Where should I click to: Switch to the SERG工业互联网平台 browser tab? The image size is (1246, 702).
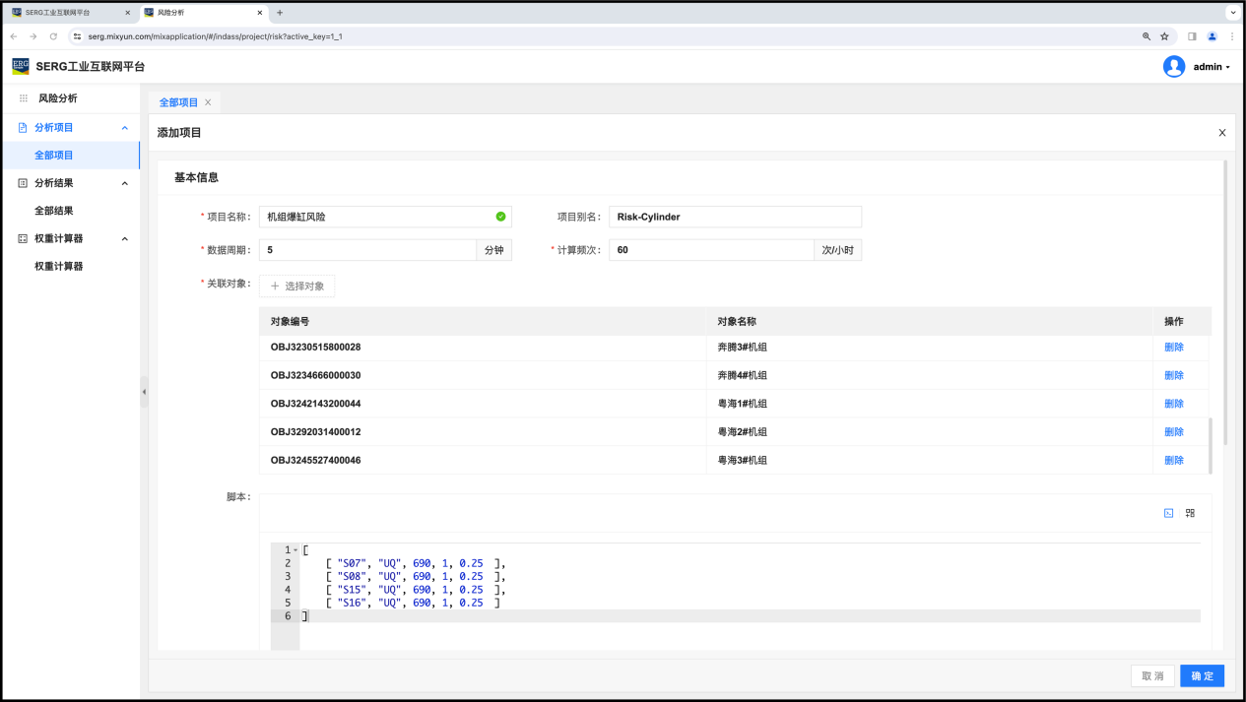coord(64,13)
